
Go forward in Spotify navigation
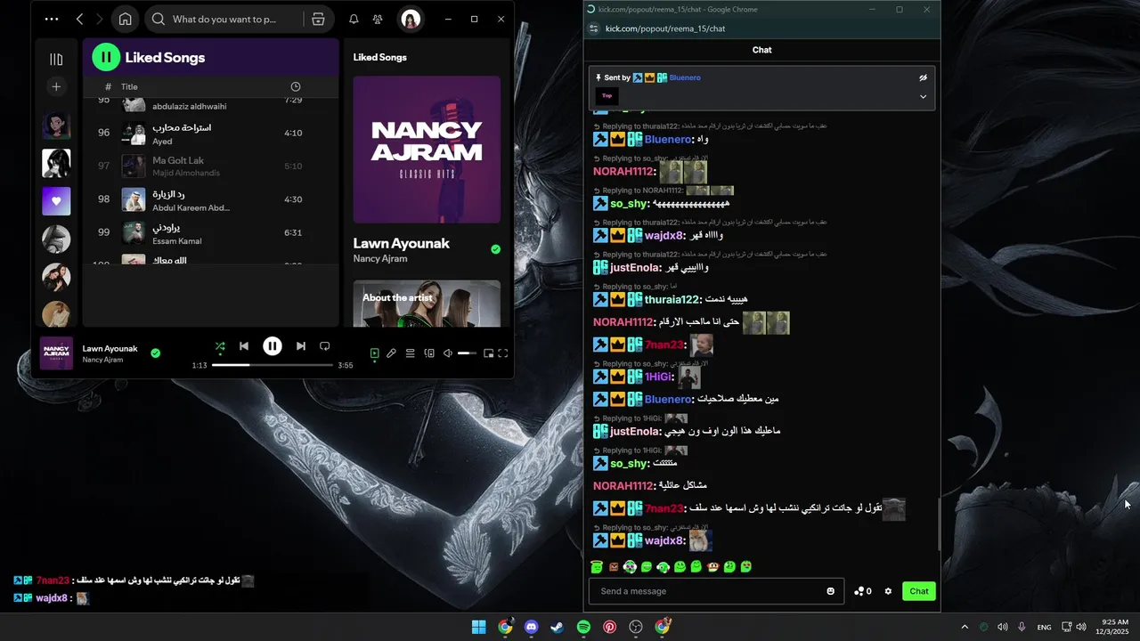[x=100, y=19]
